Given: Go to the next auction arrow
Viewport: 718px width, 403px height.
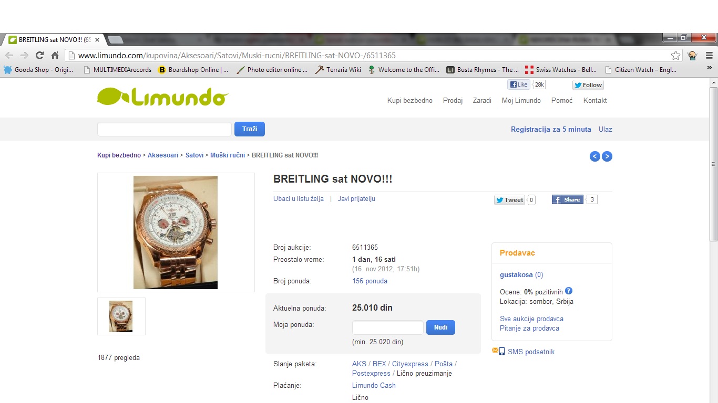Looking at the screenshot, I should (x=607, y=156).
